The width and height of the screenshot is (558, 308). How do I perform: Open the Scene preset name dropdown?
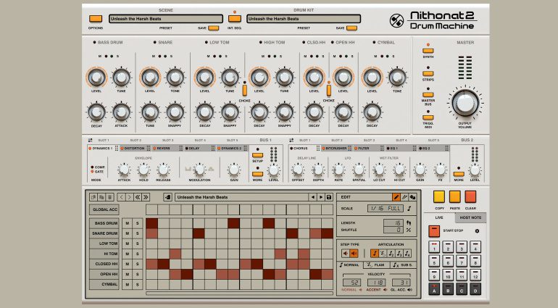pyautogui.click(x=165, y=18)
